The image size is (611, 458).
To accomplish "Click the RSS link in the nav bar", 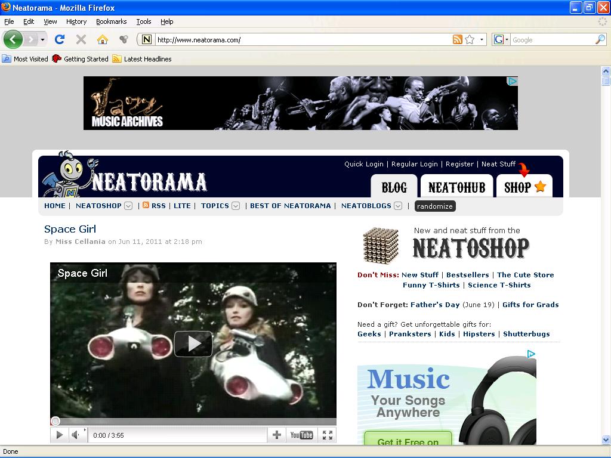I will pyautogui.click(x=159, y=206).
